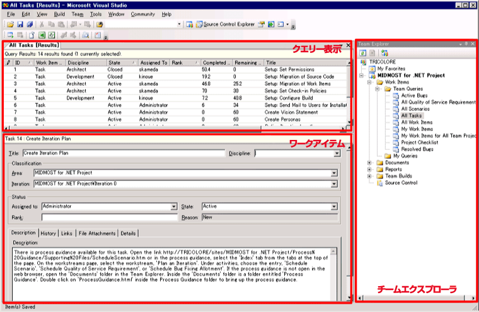The height and width of the screenshot is (312, 479).
Task: Switch to the History tab
Action: coord(49,233)
